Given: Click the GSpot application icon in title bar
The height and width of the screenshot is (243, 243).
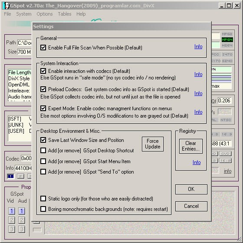Looking at the screenshot, I should [6, 6].
